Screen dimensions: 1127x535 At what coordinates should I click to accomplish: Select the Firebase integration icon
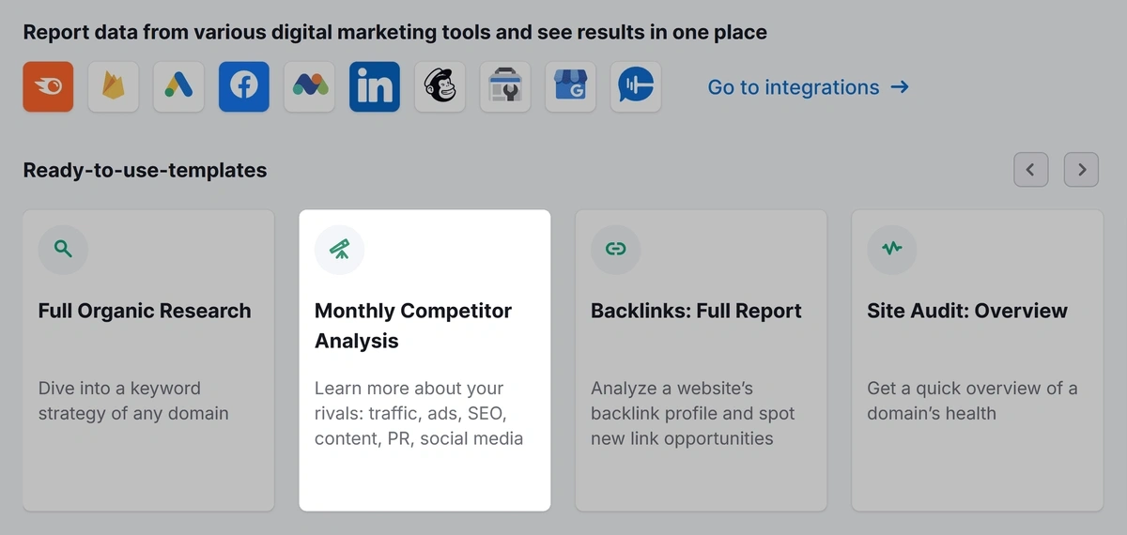tap(114, 87)
